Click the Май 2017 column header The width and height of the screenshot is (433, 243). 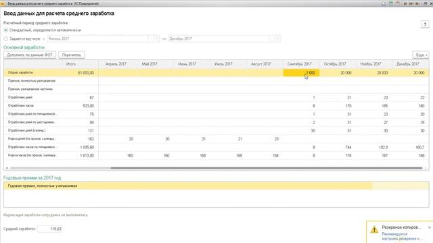click(156, 64)
